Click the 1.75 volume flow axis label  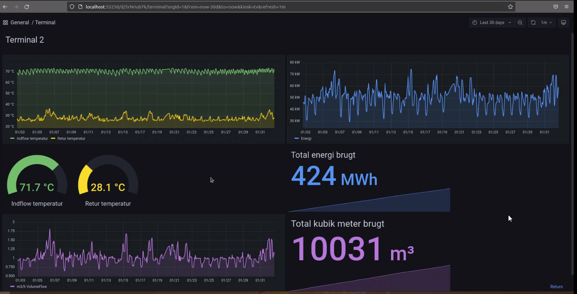11,231
